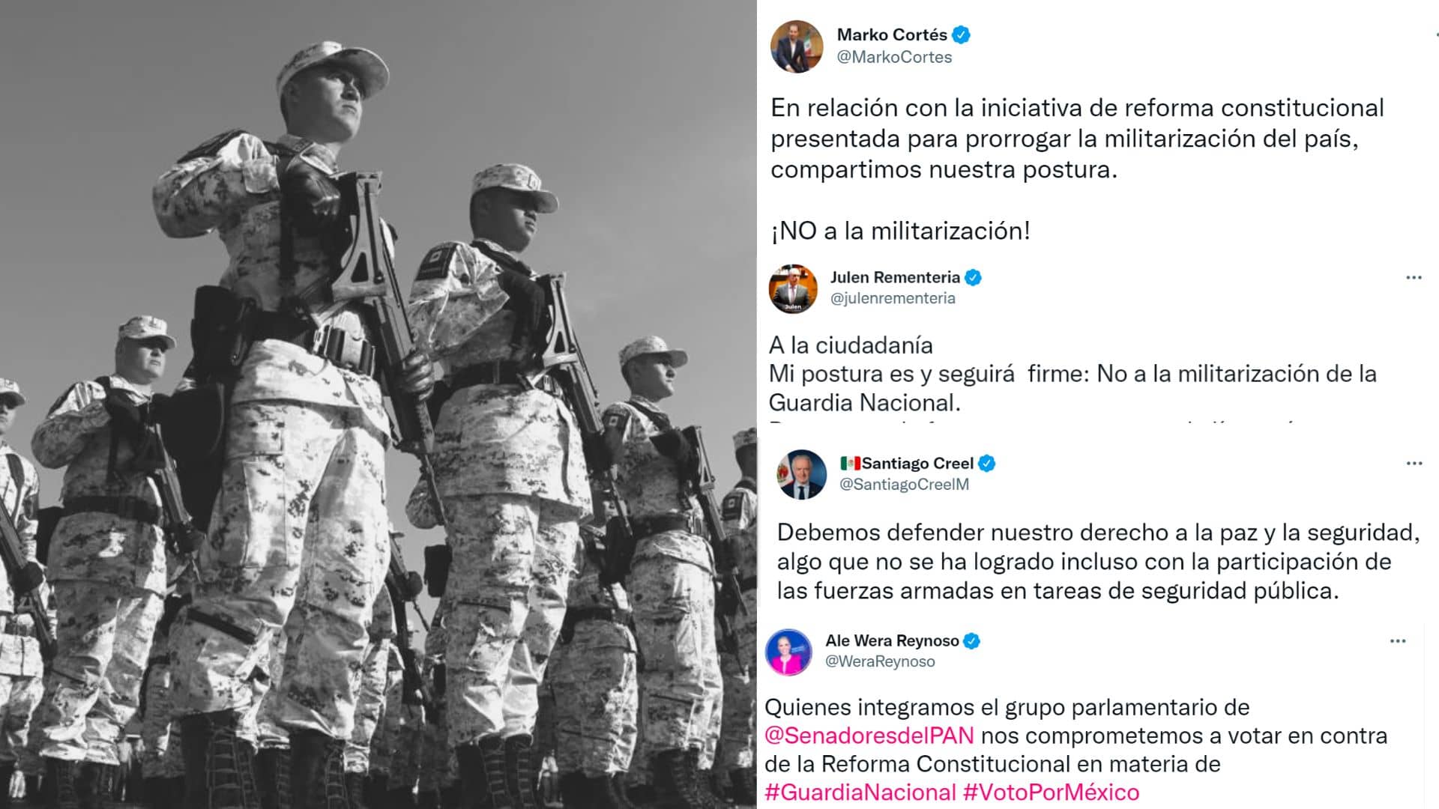Open the @SenadoresdelPAN mention link
The width and height of the screenshot is (1439, 809).
click(x=869, y=736)
